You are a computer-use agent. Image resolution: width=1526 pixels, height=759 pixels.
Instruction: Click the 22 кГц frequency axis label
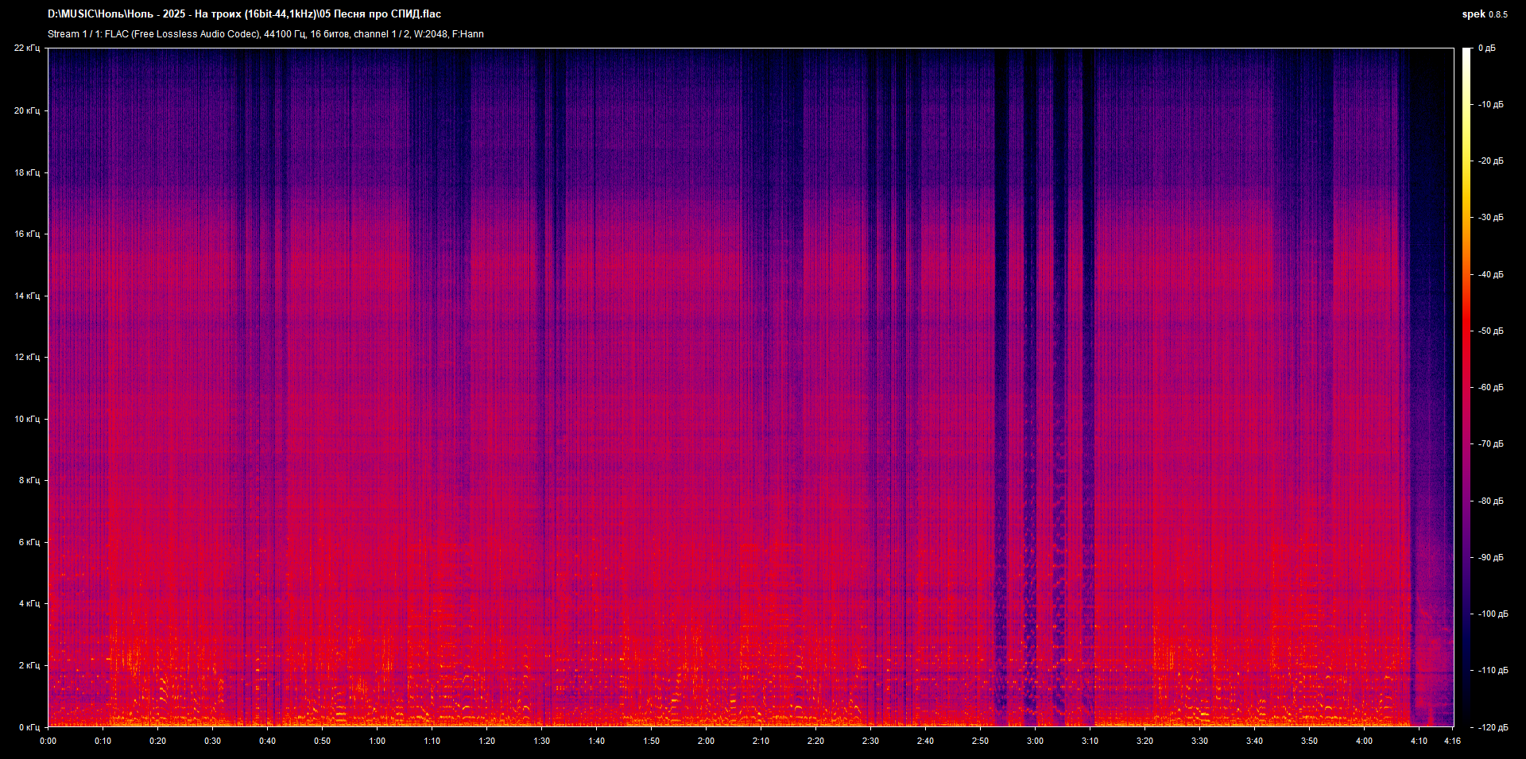[x=26, y=48]
